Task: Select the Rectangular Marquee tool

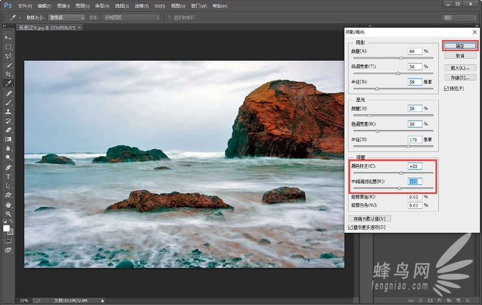Action: pyautogui.click(x=8, y=47)
